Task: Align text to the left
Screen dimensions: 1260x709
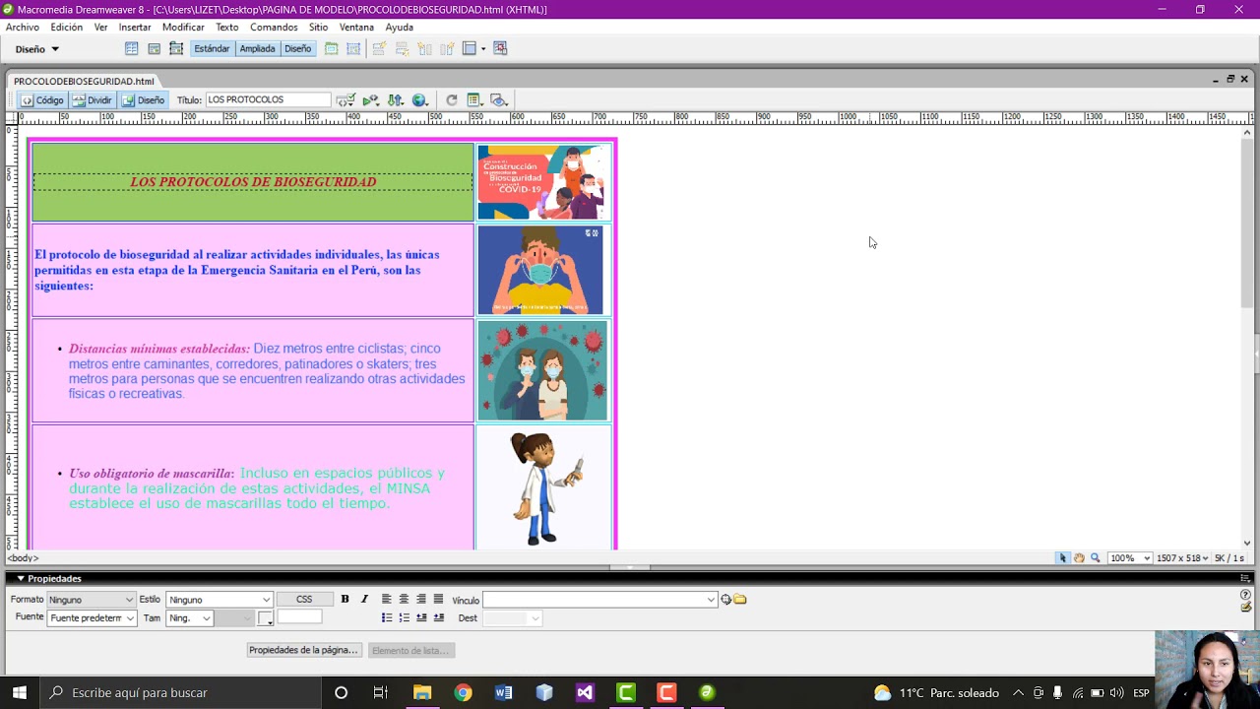Action: click(386, 599)
